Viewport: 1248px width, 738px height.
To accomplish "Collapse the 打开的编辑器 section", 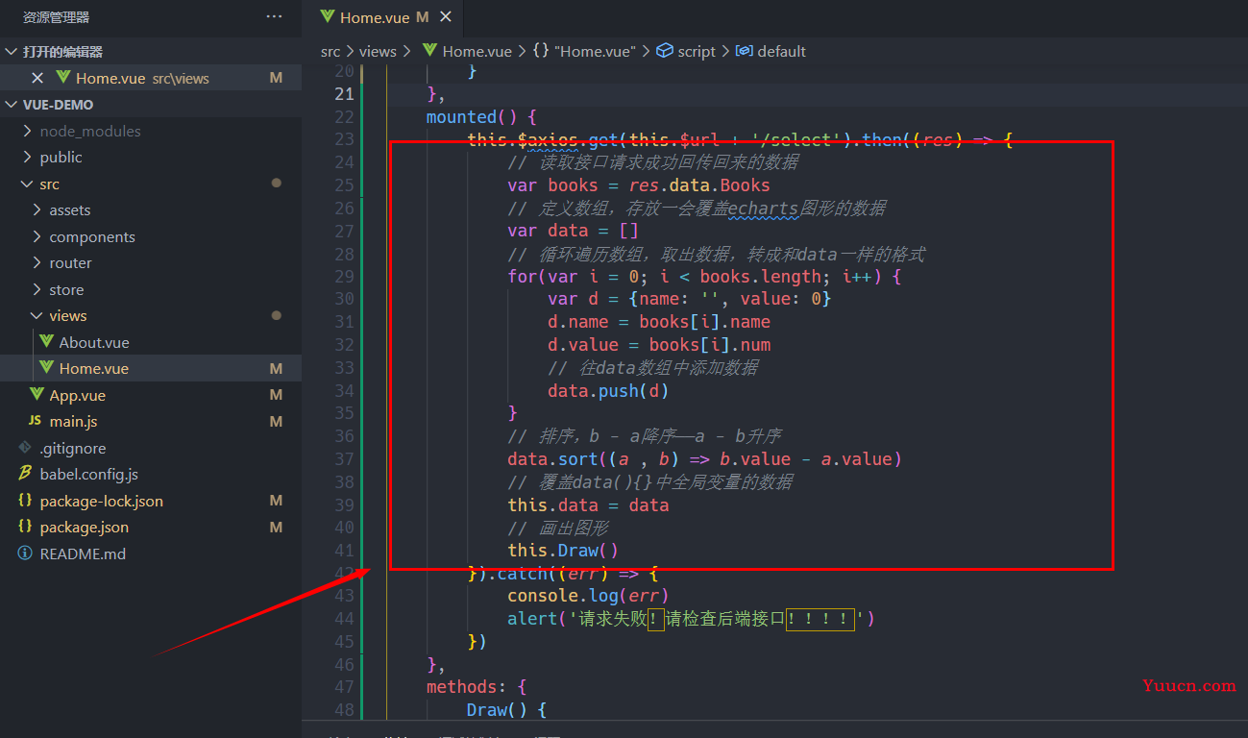I will pos(12,52).
